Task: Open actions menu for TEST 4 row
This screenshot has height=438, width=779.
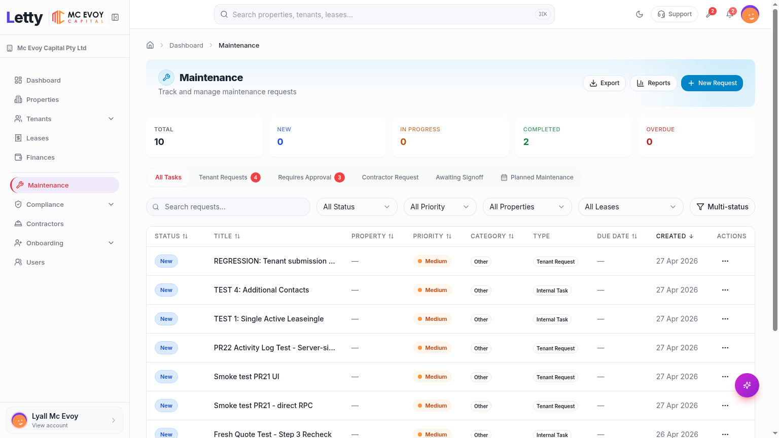Action: pyautogui.click(x=725, y=290)
